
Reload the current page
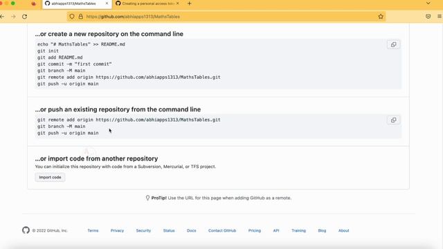(25, 17)
